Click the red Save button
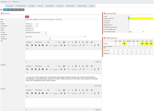 click(27, 17)
